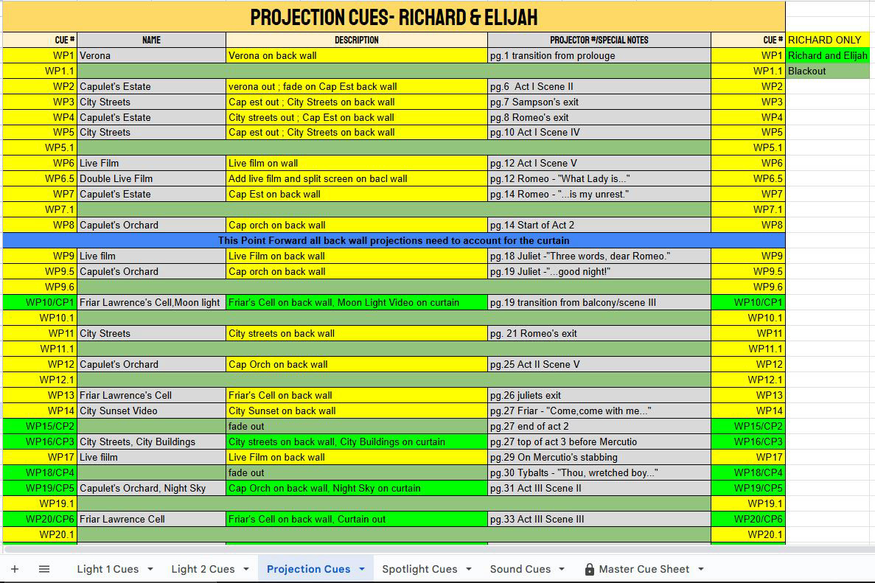Select cell 'pg.1 transition from prolouge'

599,55
